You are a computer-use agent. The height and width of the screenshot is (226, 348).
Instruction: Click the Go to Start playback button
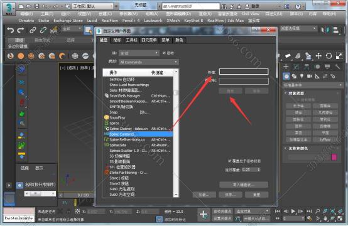click(278, 211)
